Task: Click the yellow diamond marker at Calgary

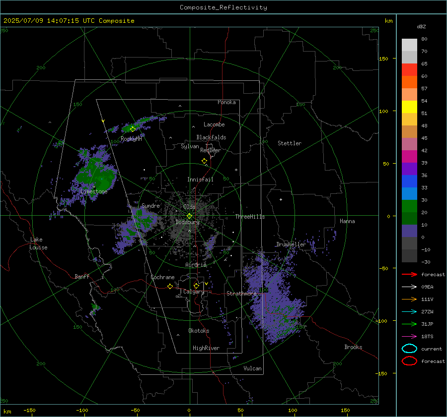Action: tap(196, 286)
